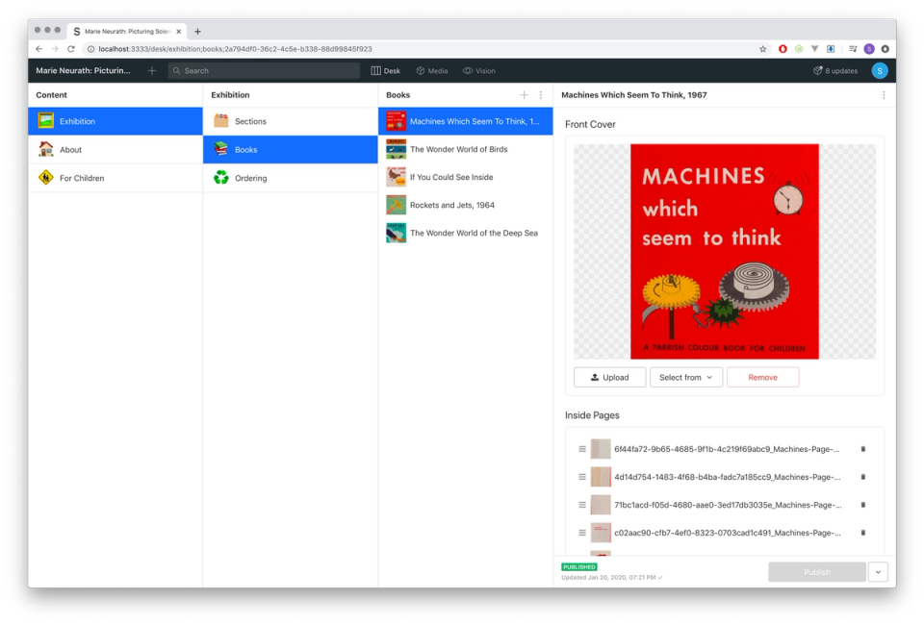Remove the front cover image
The image size is (924, 625).
[763, 377]
